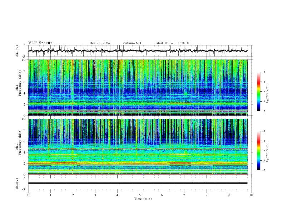Click the 'VLF Spectra' title text
Screen dimensions: 283x219
coord(40,43)
